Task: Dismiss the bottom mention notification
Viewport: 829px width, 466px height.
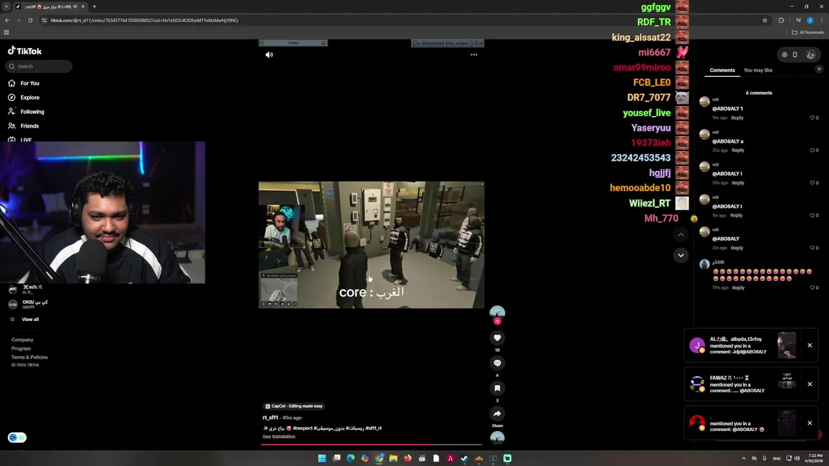Action: (x=810, y=423)
